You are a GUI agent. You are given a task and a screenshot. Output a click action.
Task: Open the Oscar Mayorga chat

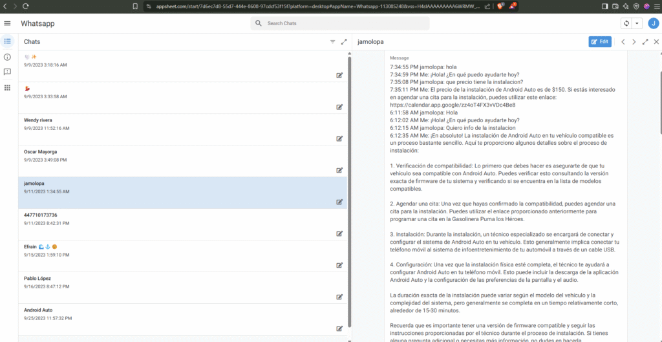pyautogui.click(x=182, y=161)
